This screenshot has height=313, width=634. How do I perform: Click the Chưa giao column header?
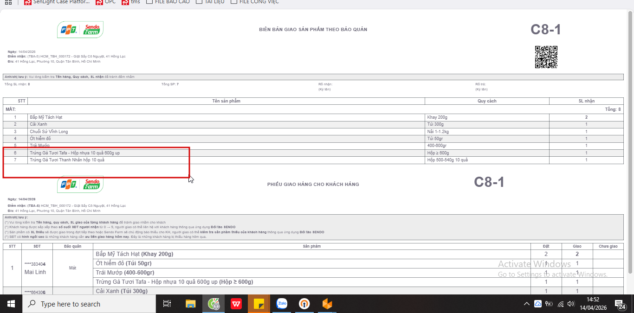click(x=608, y=246)
